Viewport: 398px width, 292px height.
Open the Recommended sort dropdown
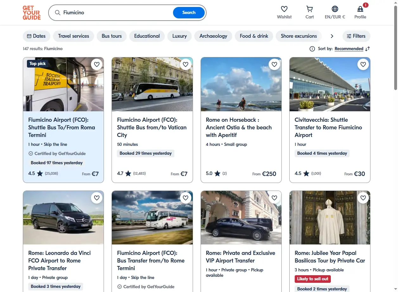[349, 49]
